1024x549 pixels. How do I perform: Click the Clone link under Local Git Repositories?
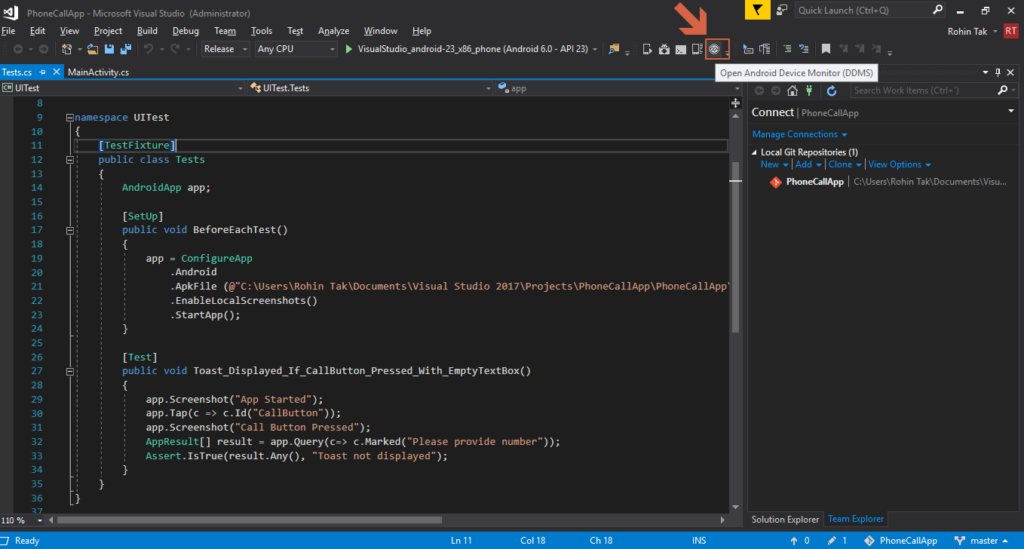(x=840, y=164)
